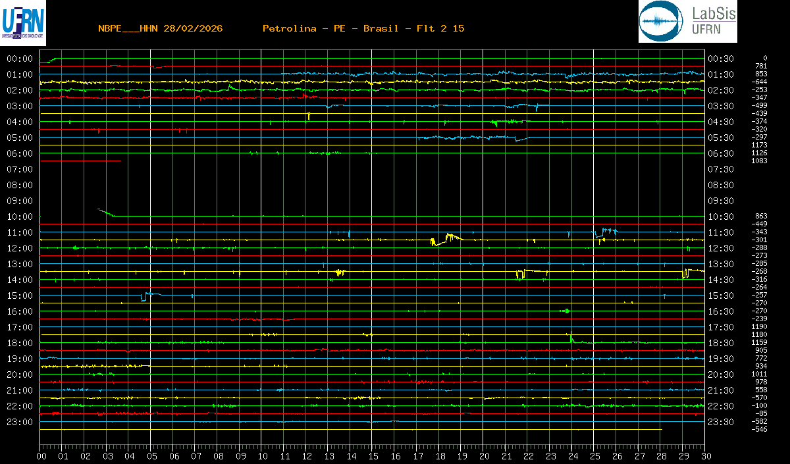The width and height of the screenshot is (790, 464).
Task: Select amplitude value 781 at top right
Action: (761, 66)
